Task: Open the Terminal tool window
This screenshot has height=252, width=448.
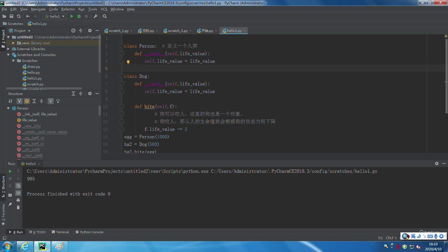Action: (60, 232)
